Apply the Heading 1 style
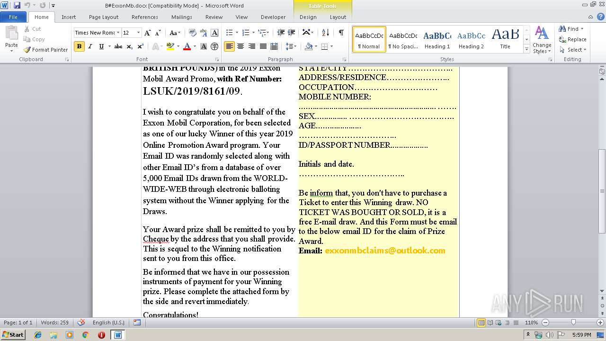This screenshot has width=606, height=341. coord(437,39)
